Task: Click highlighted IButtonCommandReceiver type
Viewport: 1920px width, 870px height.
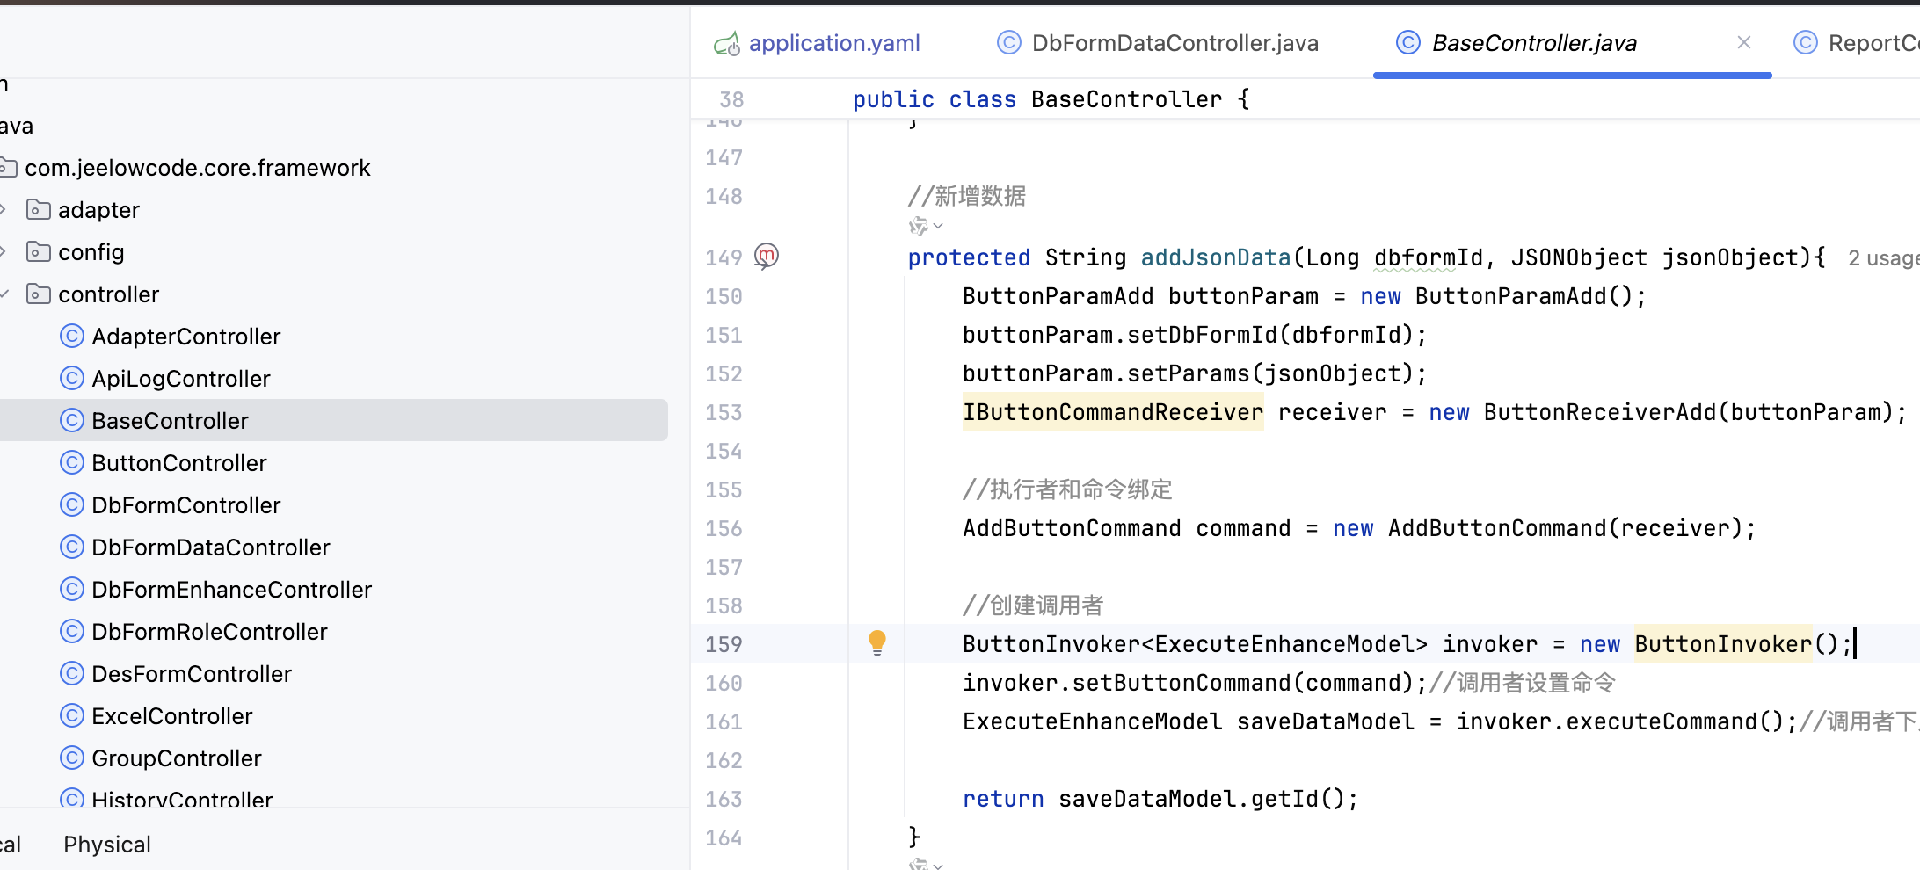Action: 1113,412
